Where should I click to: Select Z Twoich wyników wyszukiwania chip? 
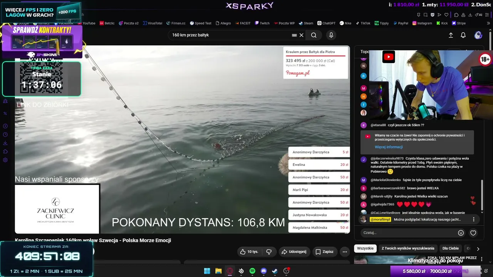(x=408, y=249)
